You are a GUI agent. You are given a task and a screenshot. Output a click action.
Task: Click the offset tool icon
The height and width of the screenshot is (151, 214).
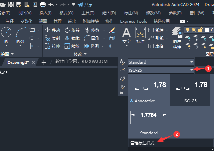112,46
